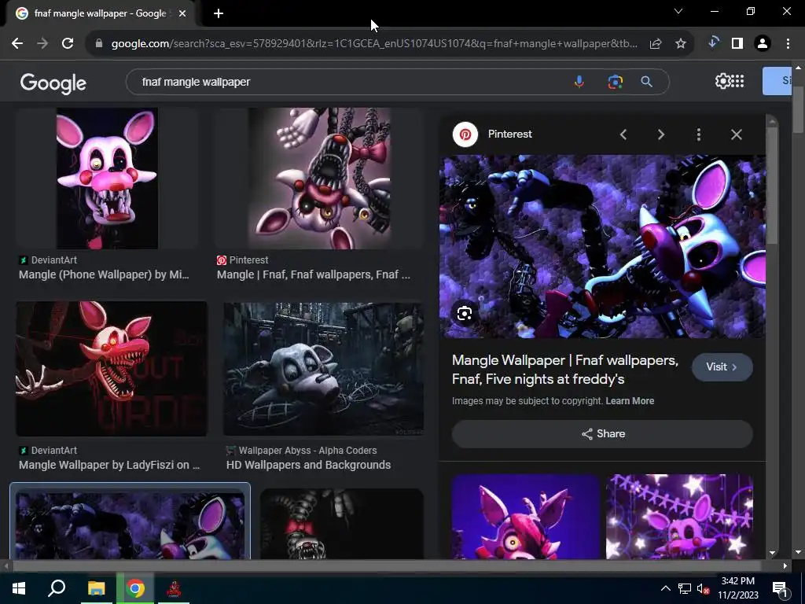The width and height of the screenshot is (805, 604).
Task: Open a new tab with the plus icon
Action: (x=219, y=13)
